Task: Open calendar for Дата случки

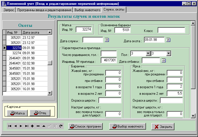Action: 107,40
